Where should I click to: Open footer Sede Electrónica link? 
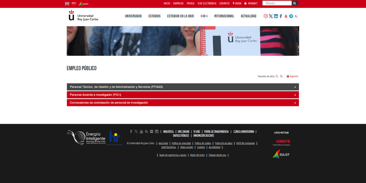coord(169,147)
